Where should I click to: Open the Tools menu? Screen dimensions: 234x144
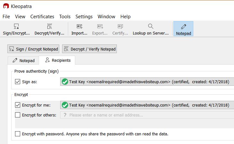[x=65, y=17]
